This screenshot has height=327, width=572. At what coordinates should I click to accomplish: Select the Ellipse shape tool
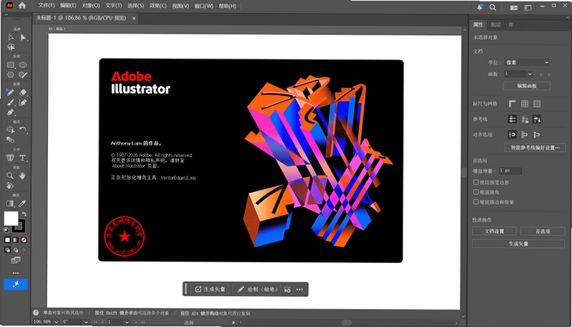point(23,65)
